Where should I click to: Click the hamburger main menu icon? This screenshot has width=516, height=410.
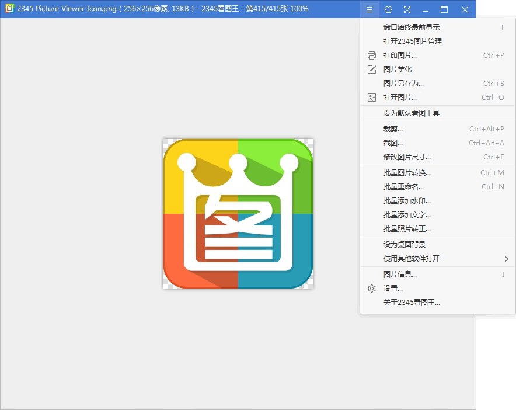coord(368,9)
